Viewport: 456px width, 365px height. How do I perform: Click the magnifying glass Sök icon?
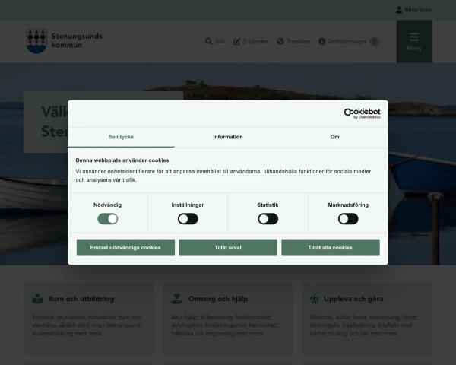click(x=209, y=41)
